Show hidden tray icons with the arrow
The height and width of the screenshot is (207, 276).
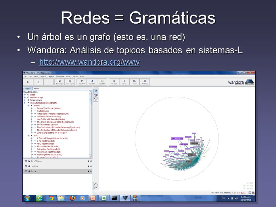click(228, 198)
